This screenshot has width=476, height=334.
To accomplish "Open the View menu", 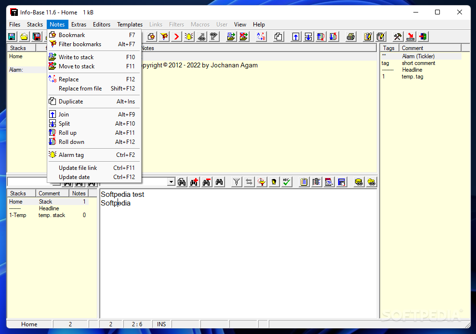I will [240, 25].
